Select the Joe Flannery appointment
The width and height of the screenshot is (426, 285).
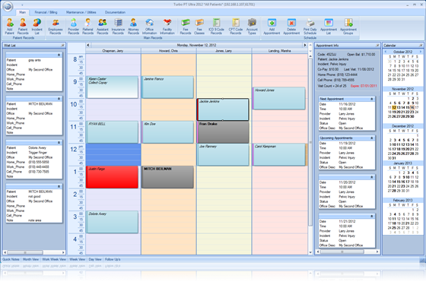pyautogui.click(x=223, y=155)
